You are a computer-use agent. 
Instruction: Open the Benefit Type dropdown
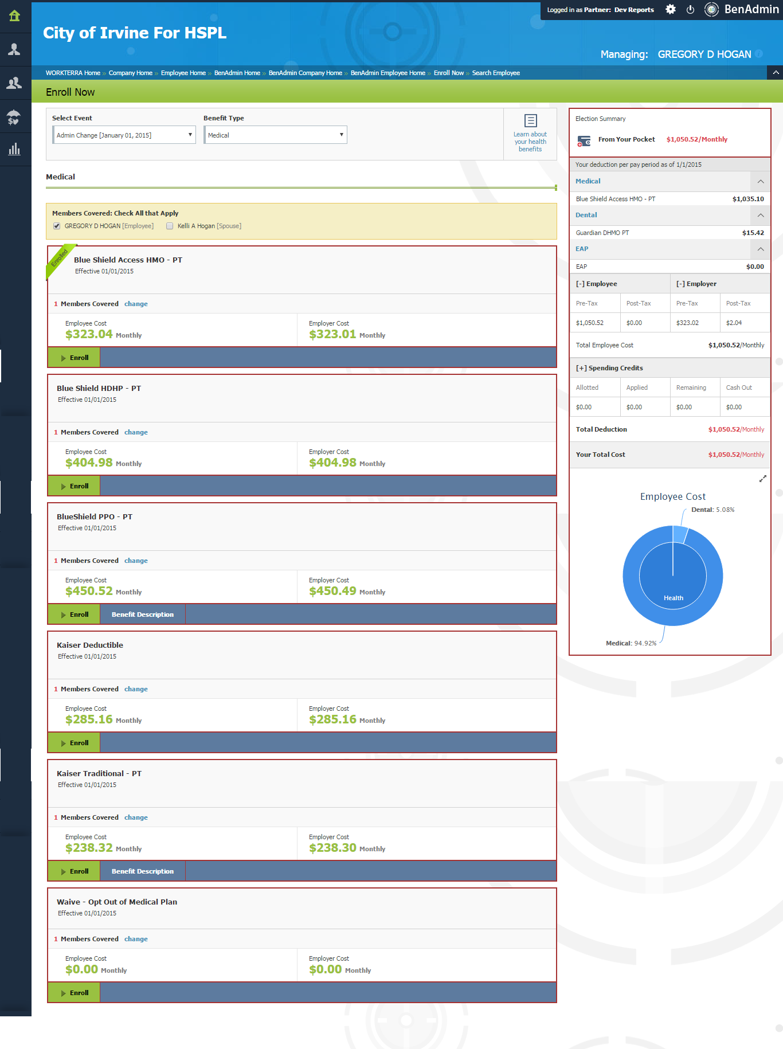(275, 135)
